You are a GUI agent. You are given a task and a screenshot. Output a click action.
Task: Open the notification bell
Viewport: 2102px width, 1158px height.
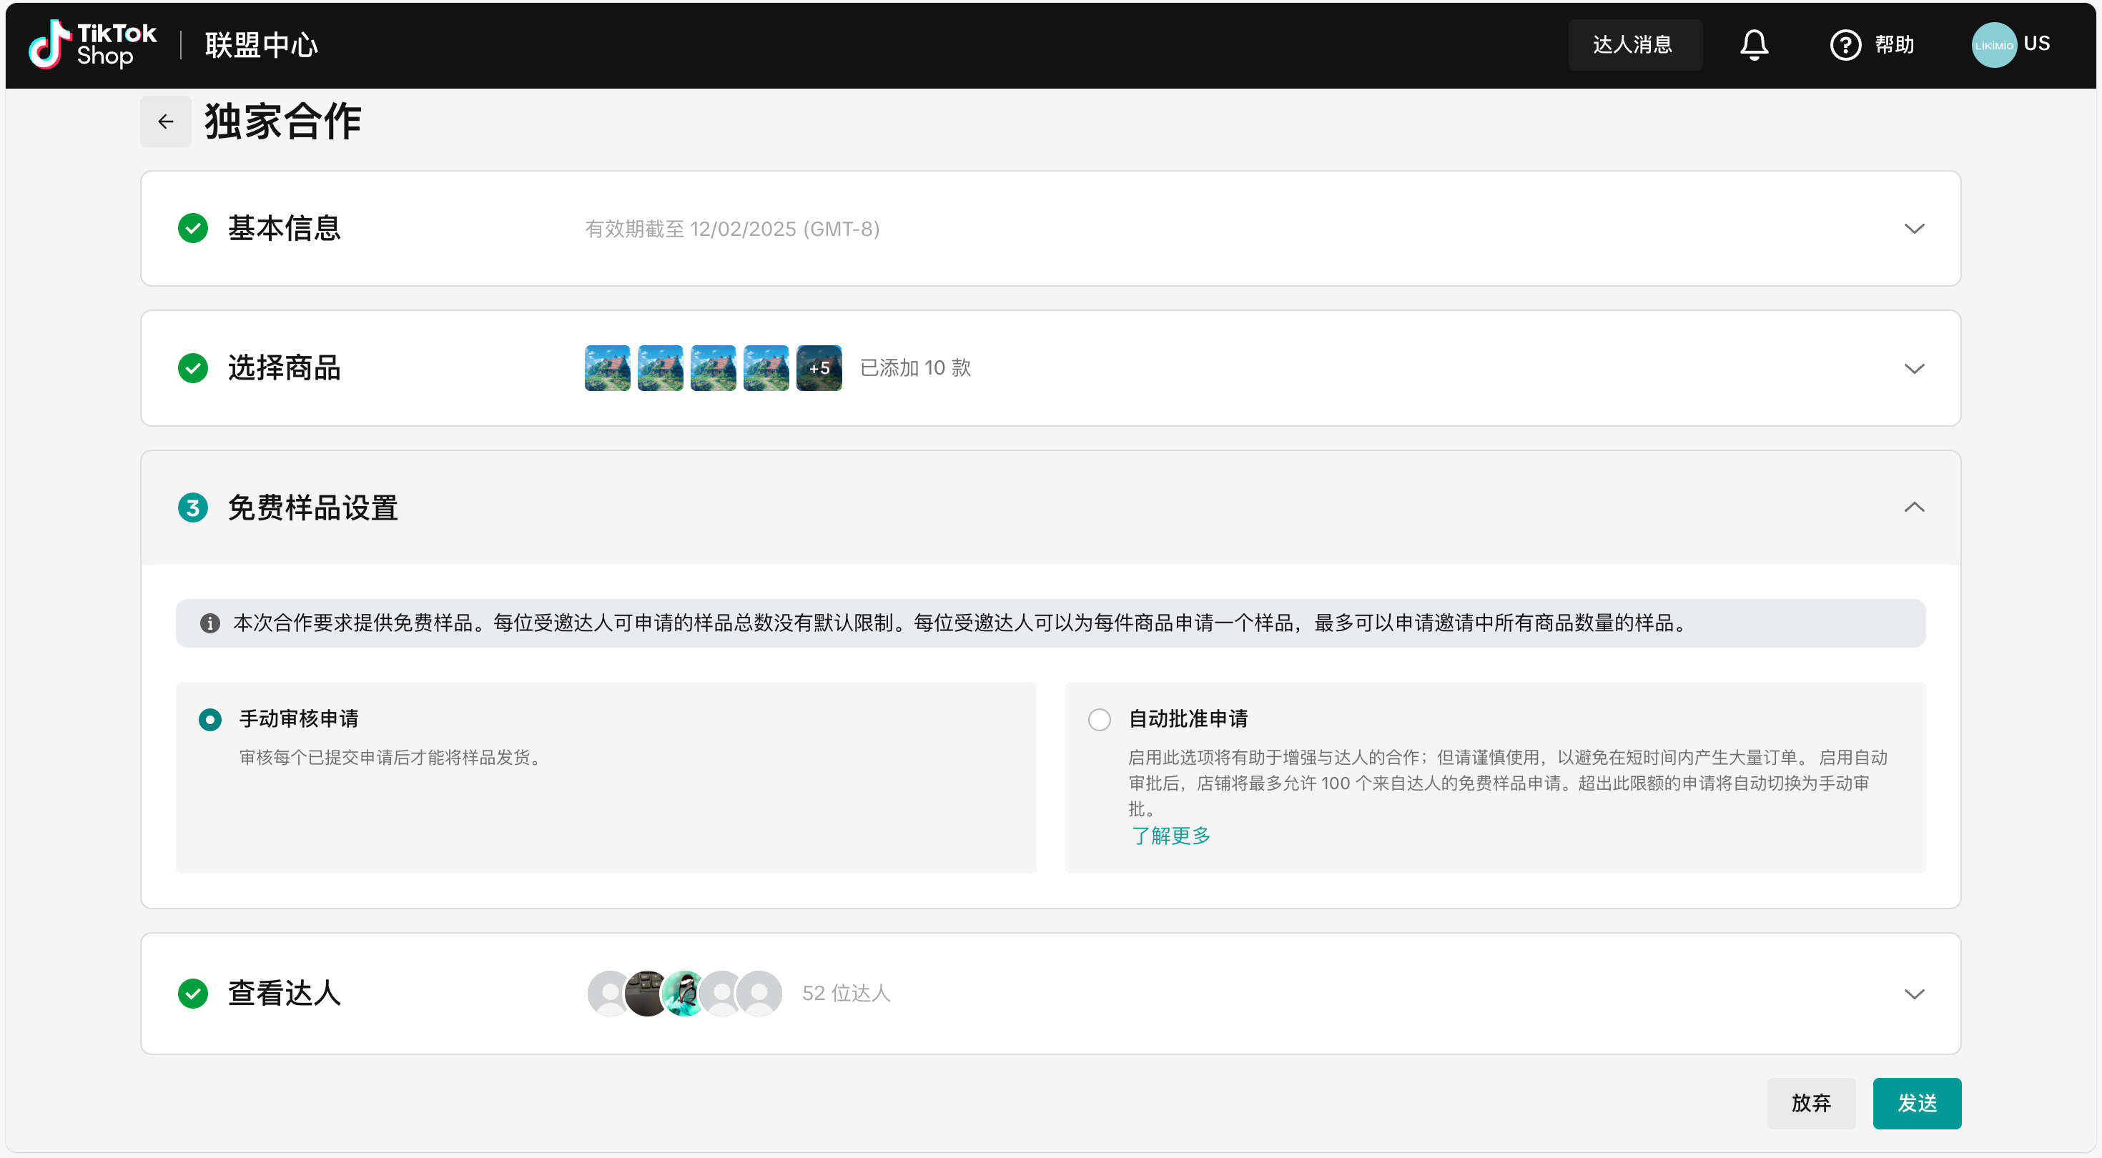tap(1754, 45)
